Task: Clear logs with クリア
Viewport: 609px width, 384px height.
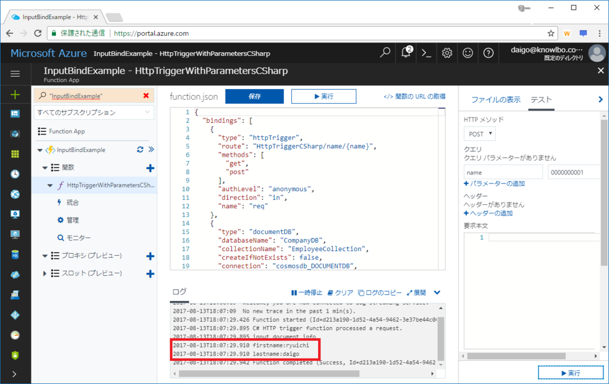Action: pyautogui.click(x=340, y=293)
